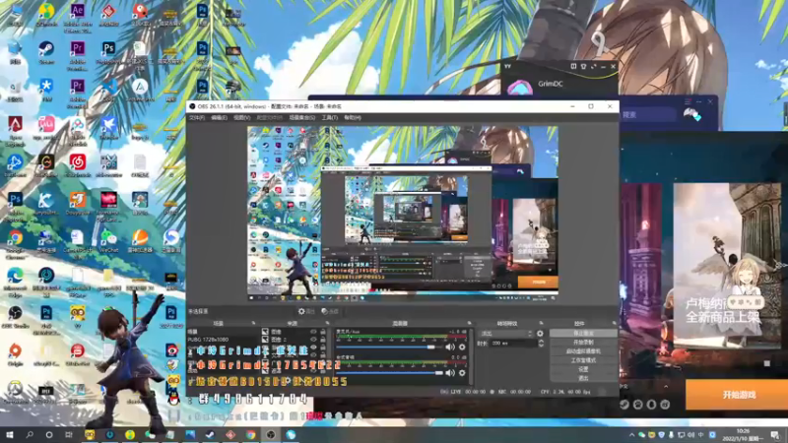Mute 麦克风/Aux channel speaker icon

450,348
